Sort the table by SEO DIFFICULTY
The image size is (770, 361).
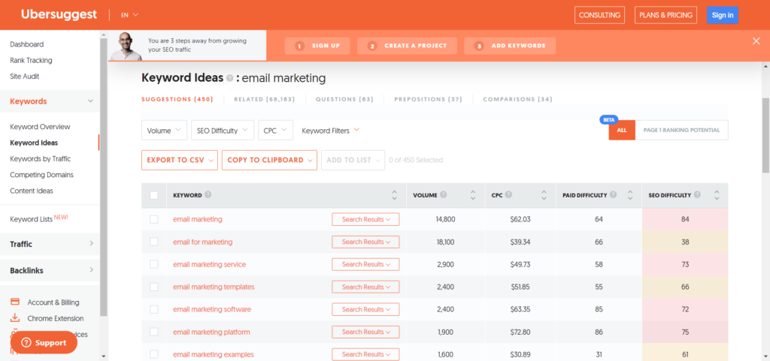[x=717, y=195]
